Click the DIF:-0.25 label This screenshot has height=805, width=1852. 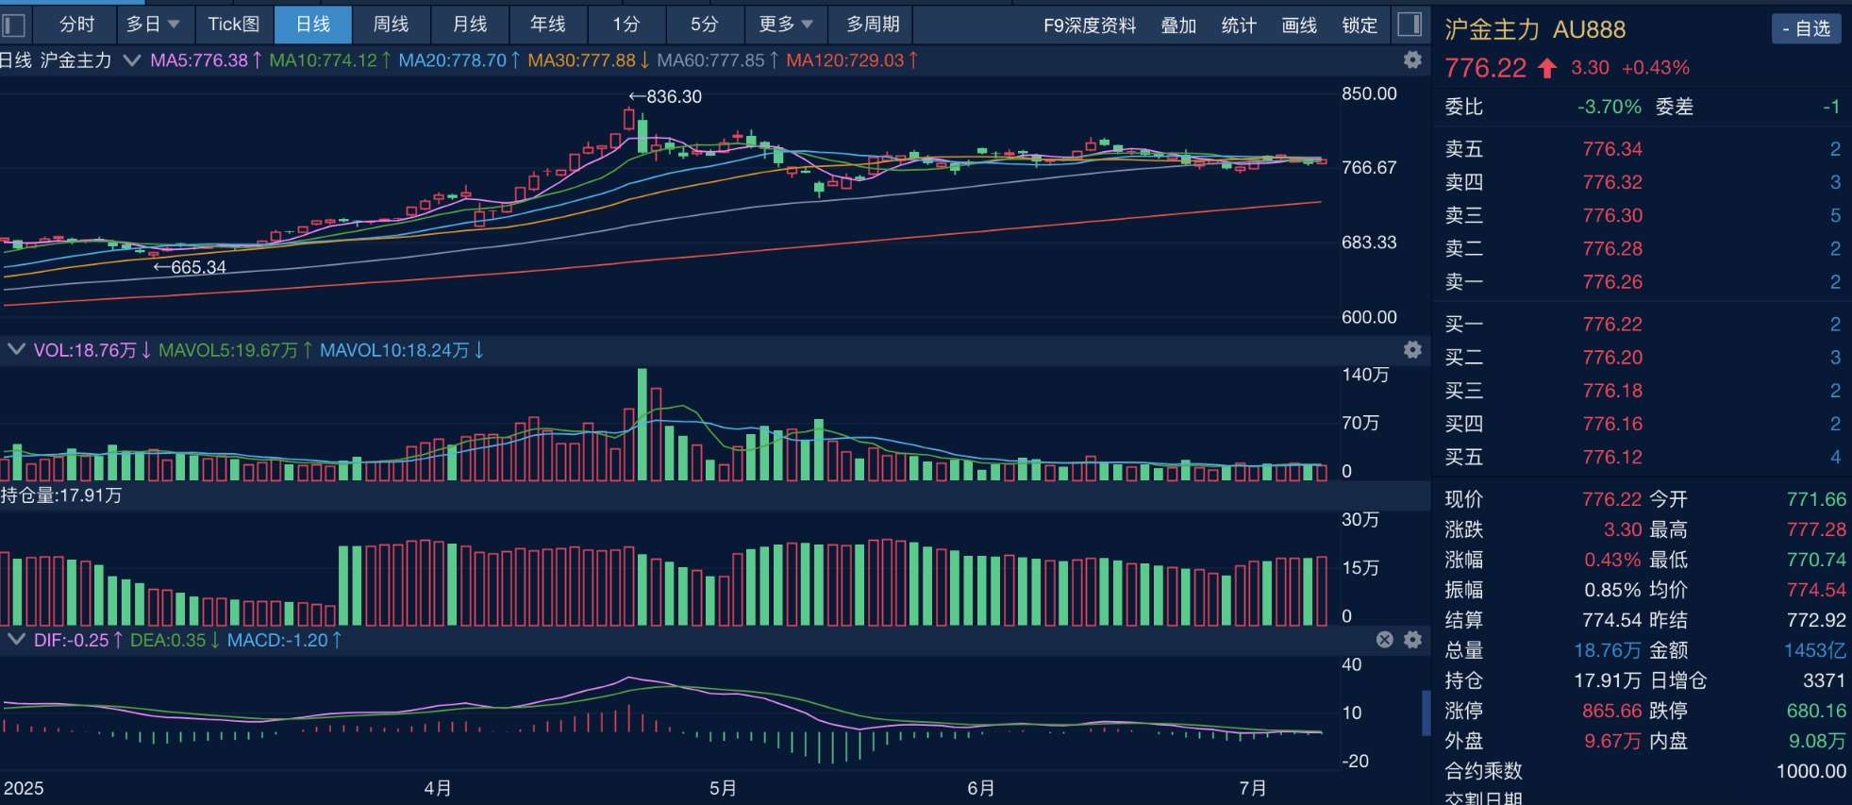78,640
